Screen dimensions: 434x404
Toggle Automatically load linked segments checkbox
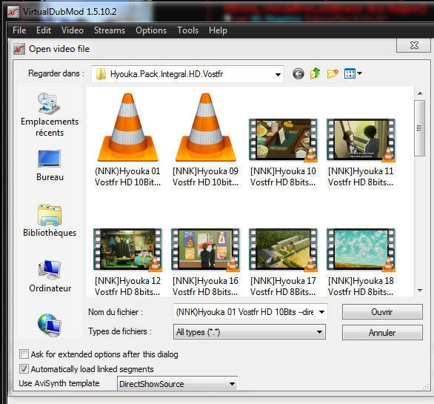coord(24,369)
